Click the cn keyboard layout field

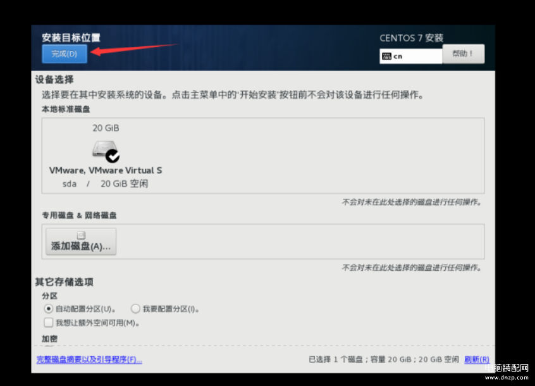point(411,56)
